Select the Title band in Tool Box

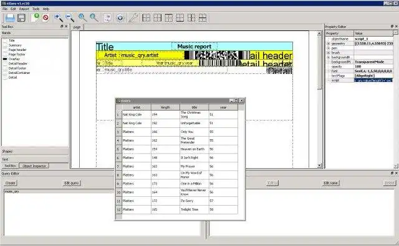[x=12, y=40]
